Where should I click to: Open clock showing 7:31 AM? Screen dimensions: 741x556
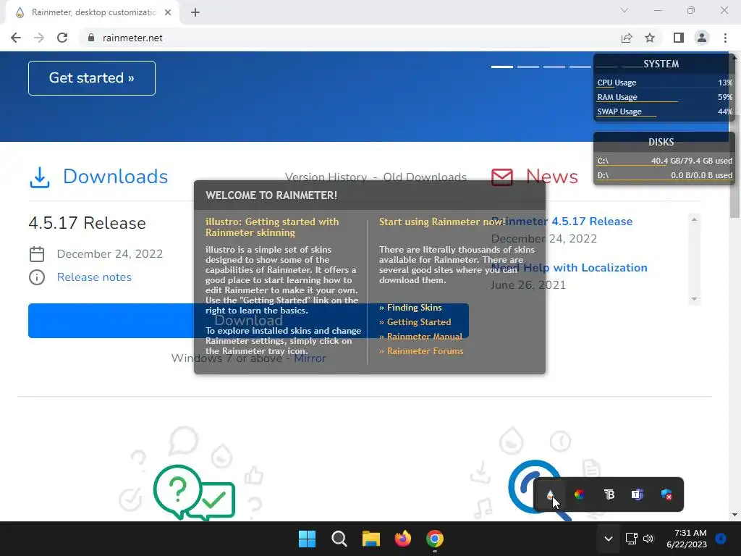point(687,539)
